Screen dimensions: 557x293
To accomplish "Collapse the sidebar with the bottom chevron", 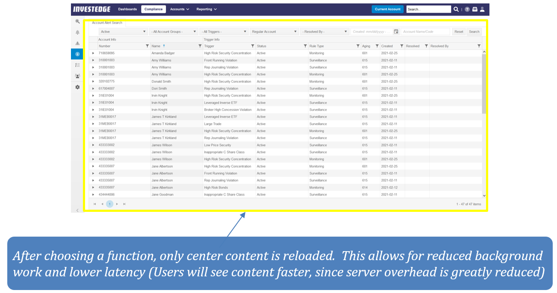I will (77, 210).
